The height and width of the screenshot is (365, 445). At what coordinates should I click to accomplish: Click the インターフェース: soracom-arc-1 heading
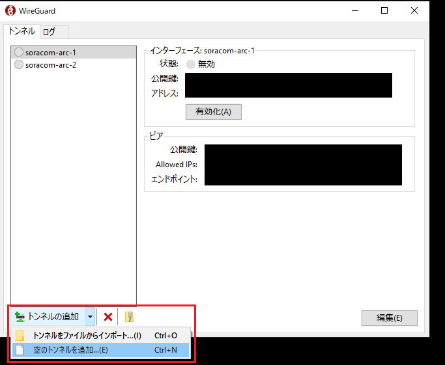[202, 51]
